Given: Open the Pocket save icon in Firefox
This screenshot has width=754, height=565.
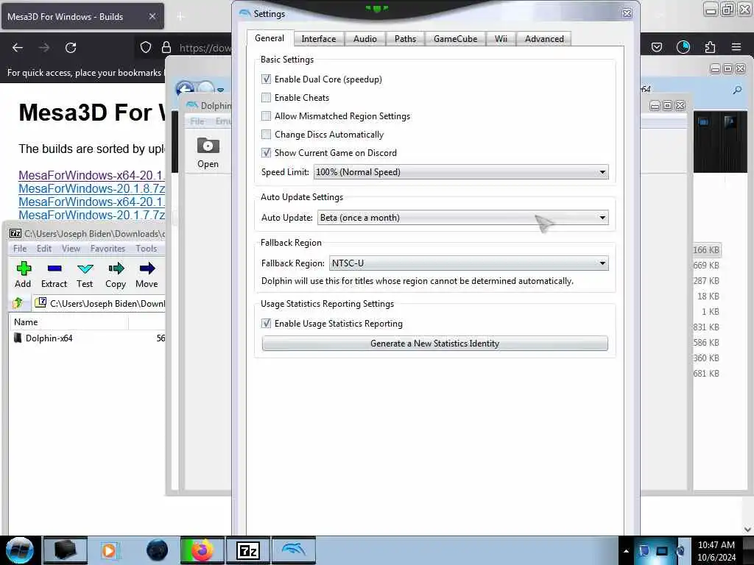Looking at the screenshot, I should tap(657, 47).
